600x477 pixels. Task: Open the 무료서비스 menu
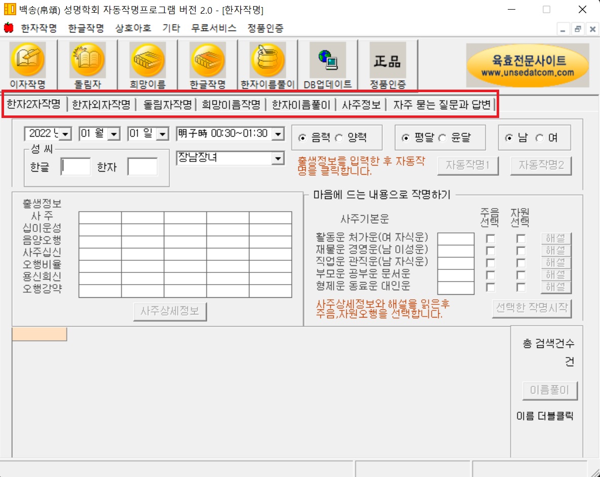pyautogui.click(x=213, y=28)
